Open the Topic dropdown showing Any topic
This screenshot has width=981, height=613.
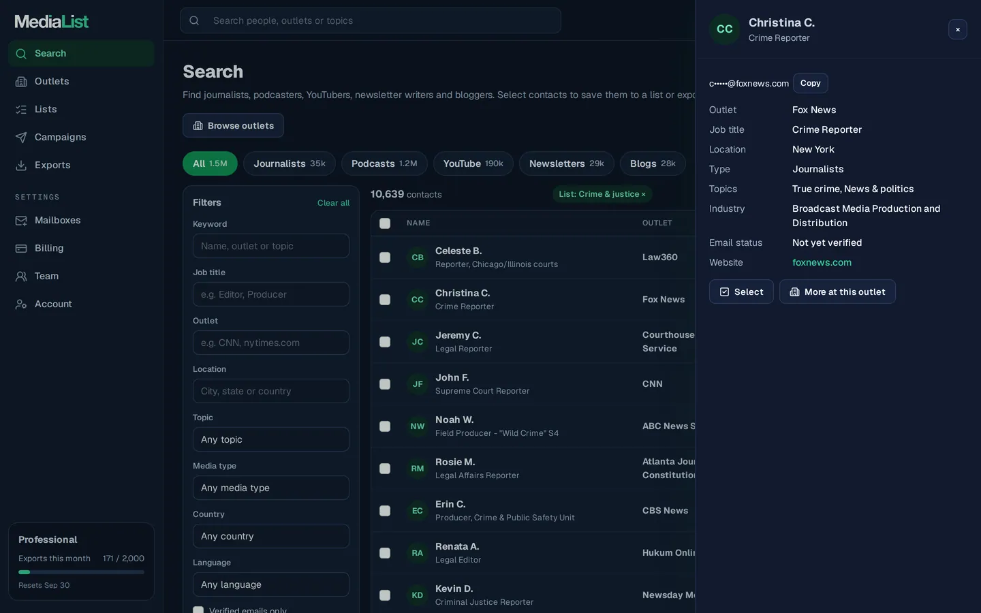[x=271, y=439]
